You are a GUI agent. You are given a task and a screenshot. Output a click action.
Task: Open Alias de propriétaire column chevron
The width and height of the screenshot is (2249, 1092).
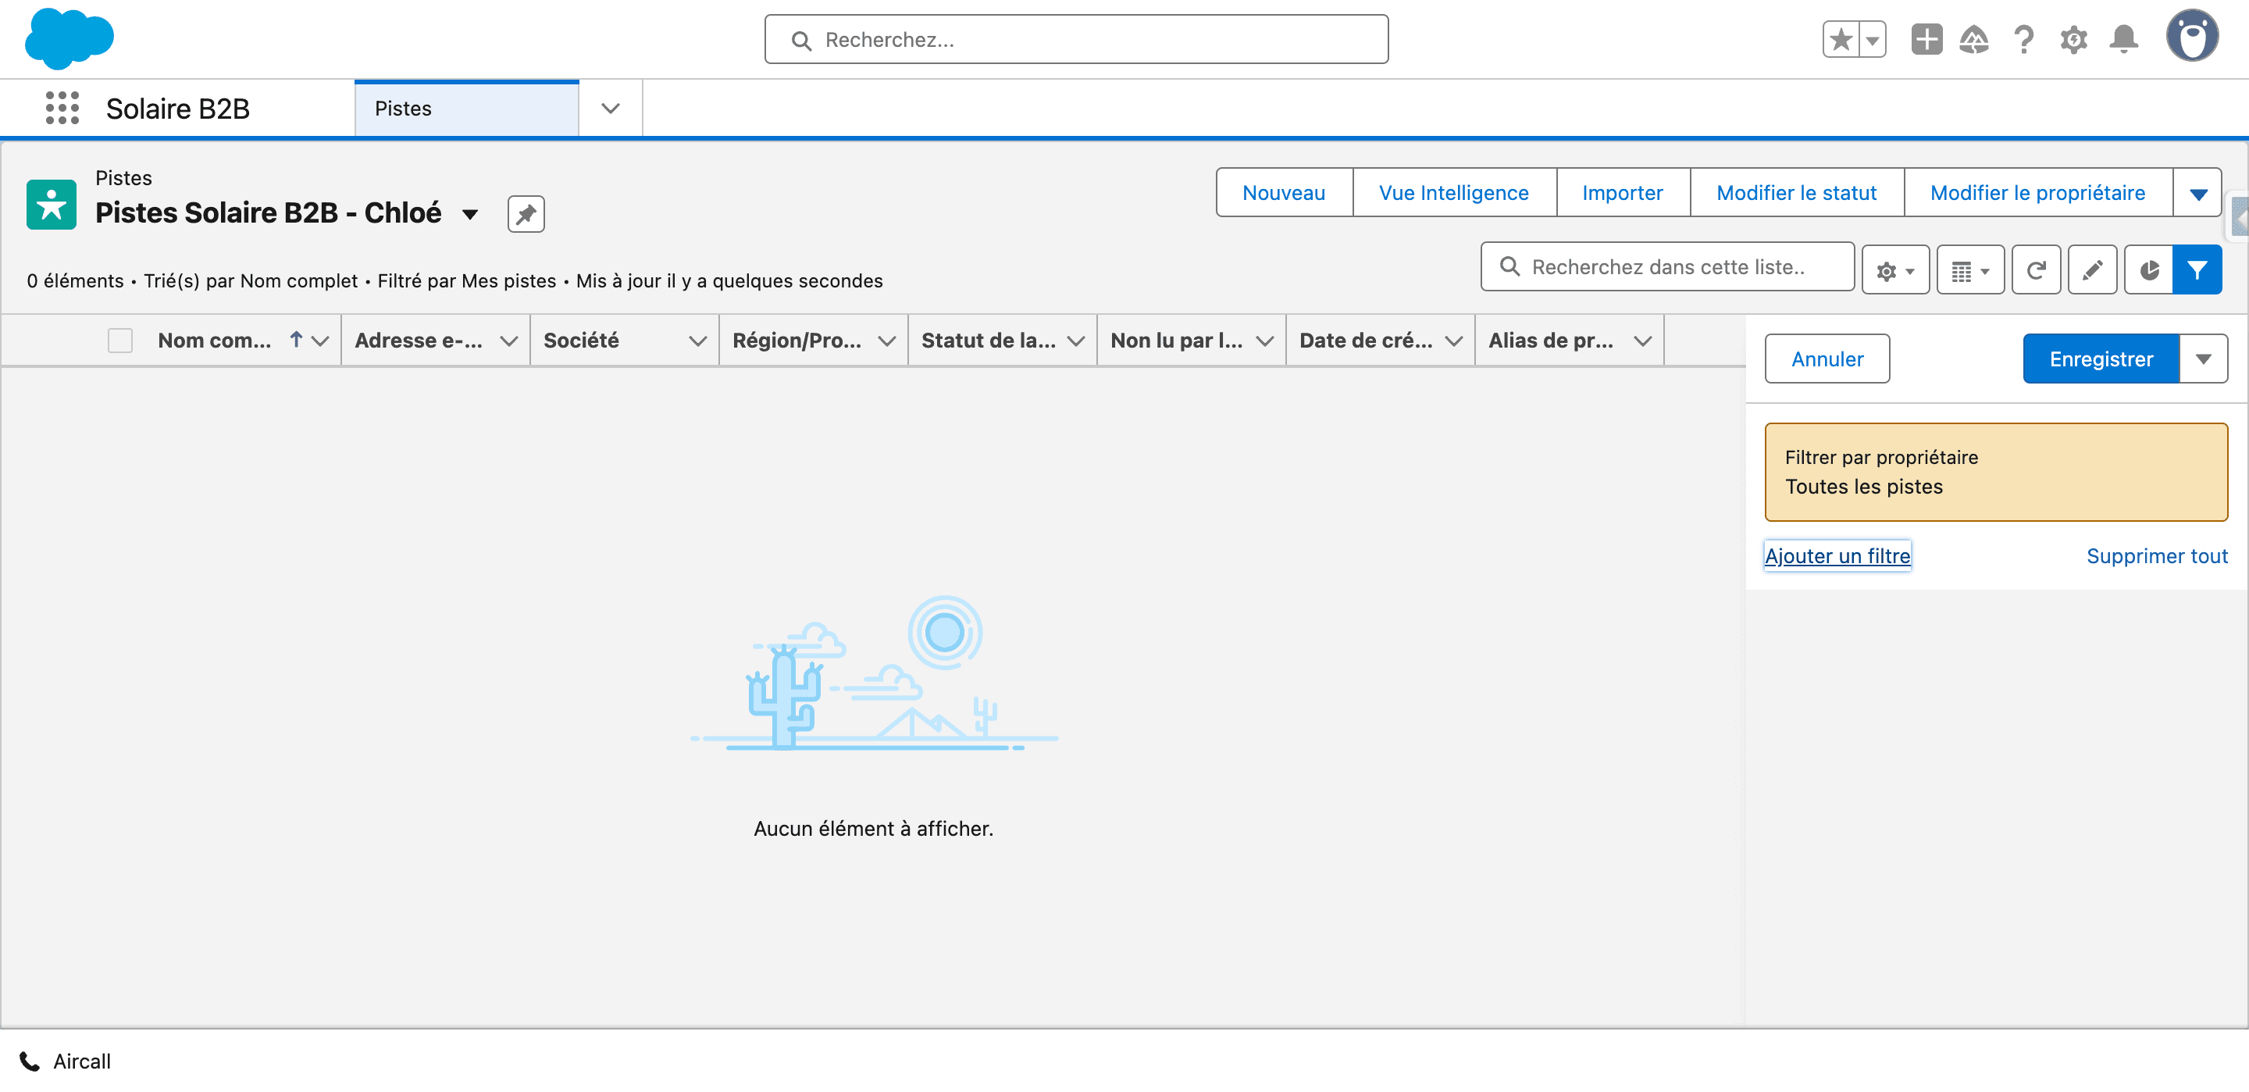1643,341
